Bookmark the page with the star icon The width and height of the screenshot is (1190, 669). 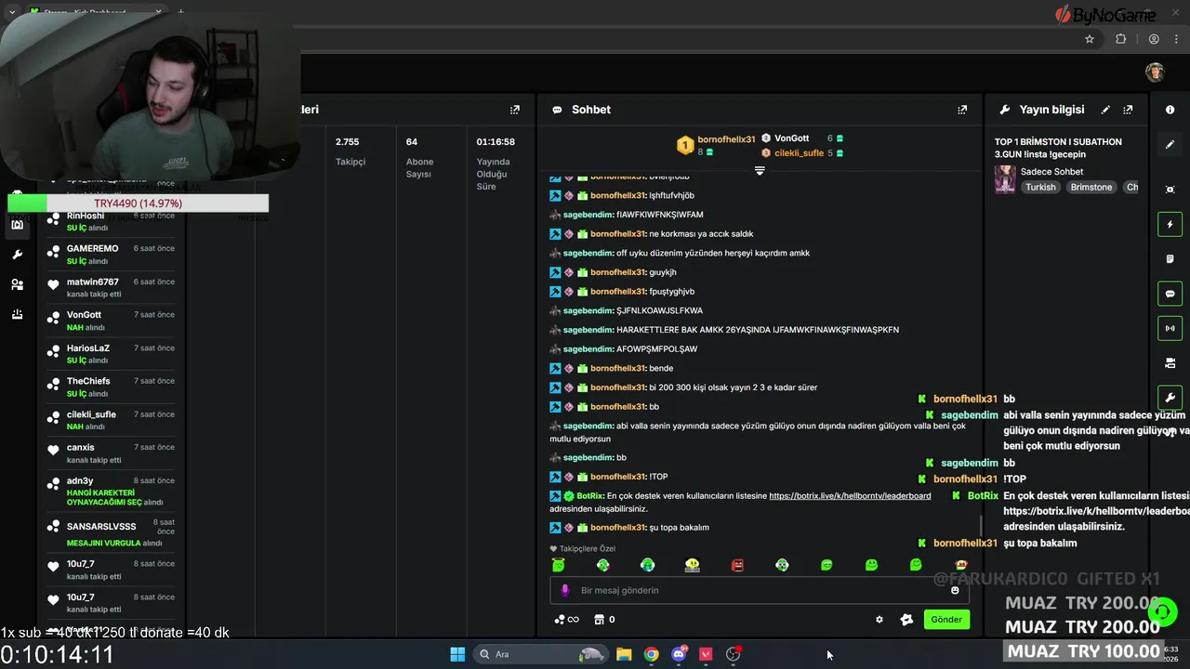[1090, 39]
